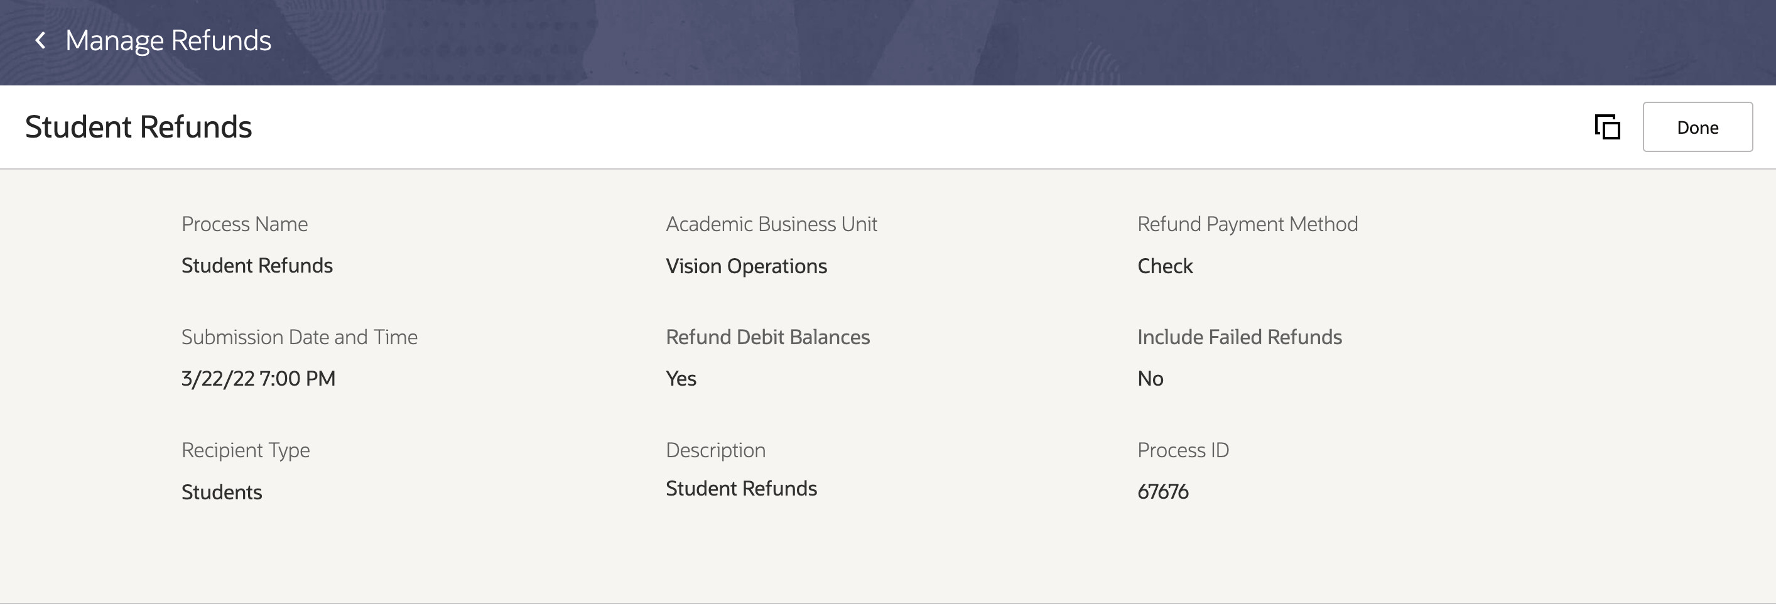
Task: Click the Academic Business Unit label
Action: [771, 224]
